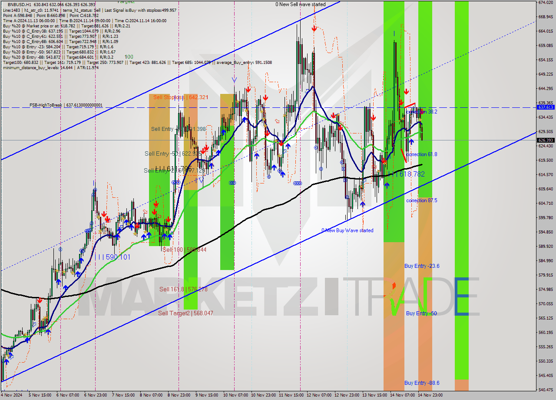Image resolution: width=556 pixels, height=400 pixels.
Task: Click the 6 Nov 07:00 time label
Action: [68, 396]
